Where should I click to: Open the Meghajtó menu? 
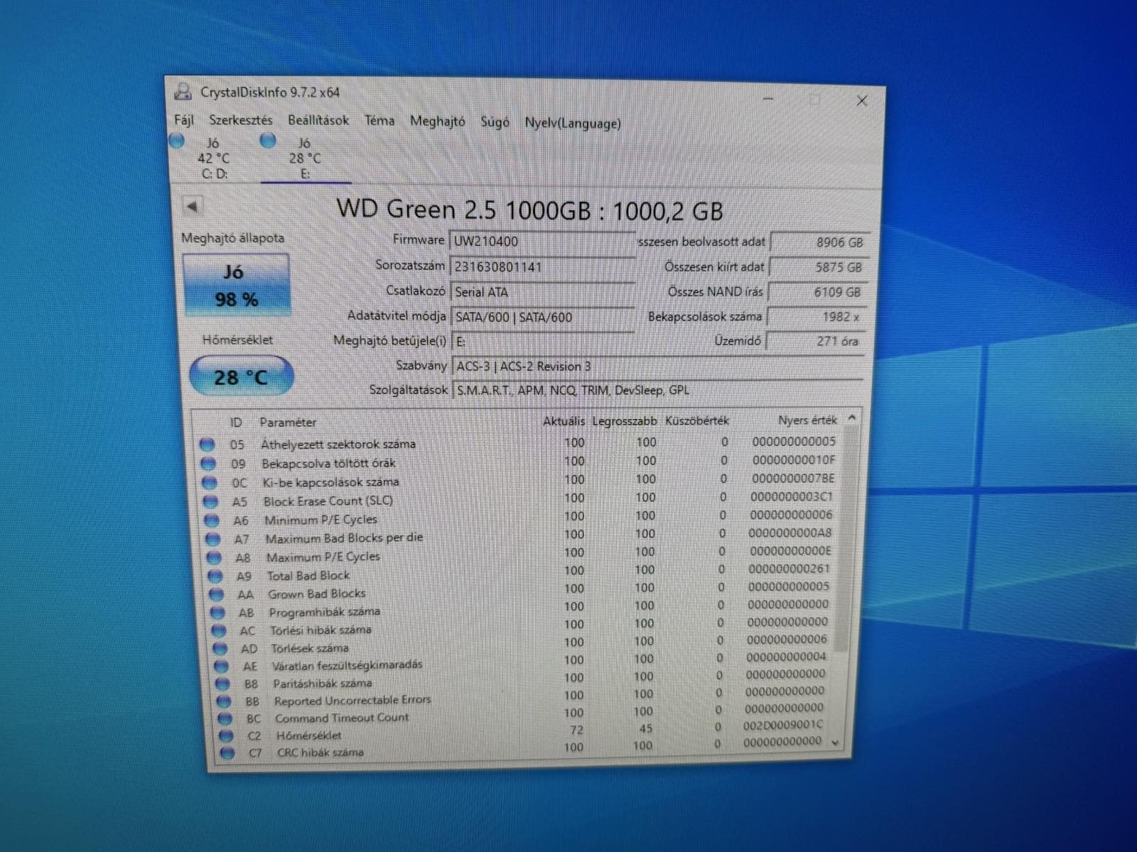[438, 121]
